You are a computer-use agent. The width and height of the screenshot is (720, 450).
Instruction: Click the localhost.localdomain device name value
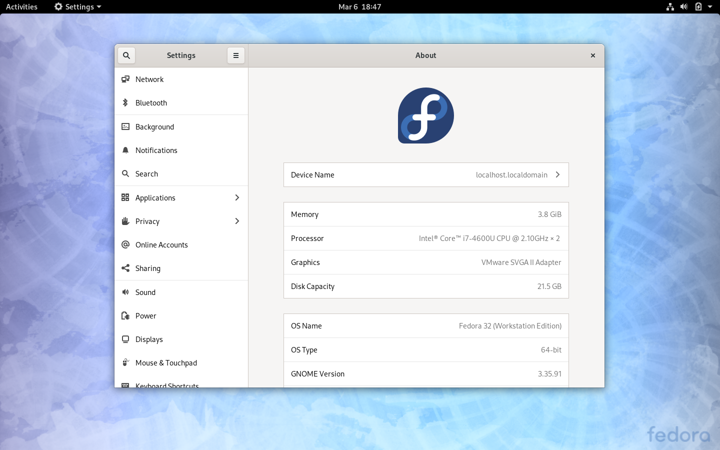[511, 175]
